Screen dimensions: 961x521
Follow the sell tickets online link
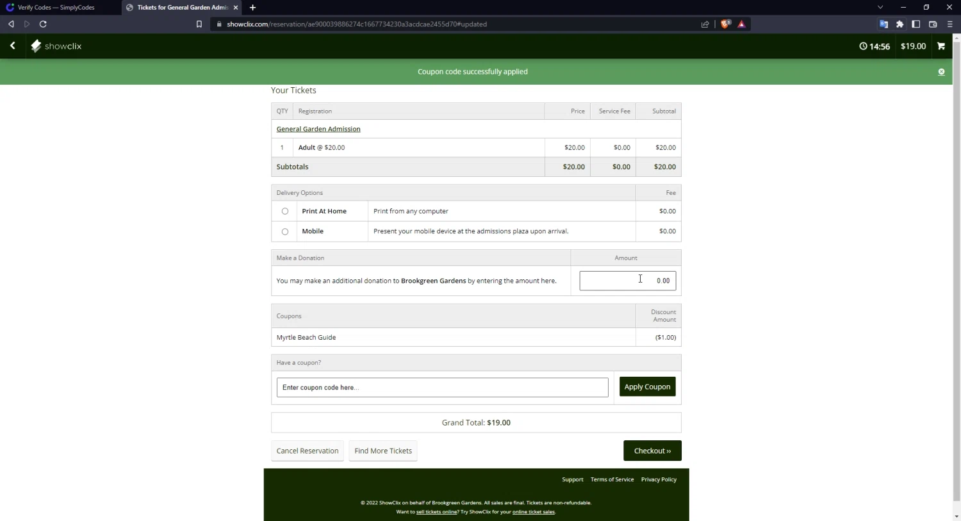point(437,512)
